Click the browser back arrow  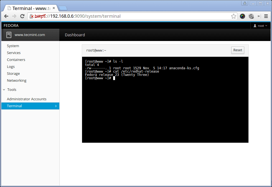6,16
